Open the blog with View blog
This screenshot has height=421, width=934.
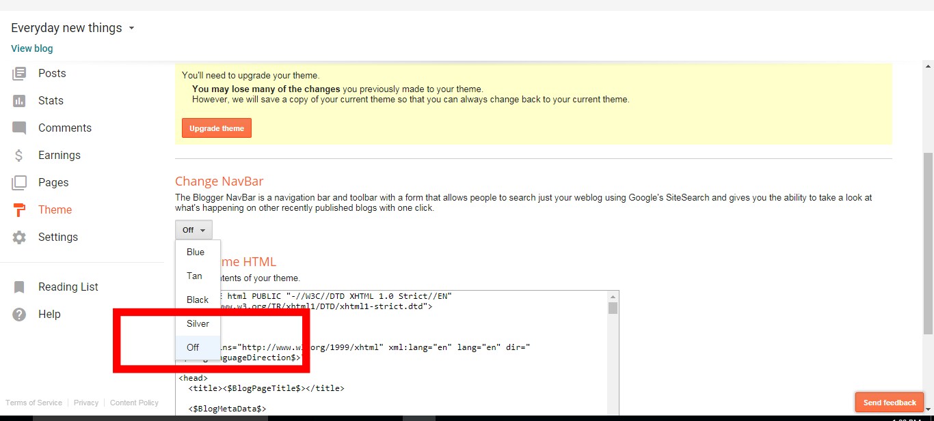31,48
